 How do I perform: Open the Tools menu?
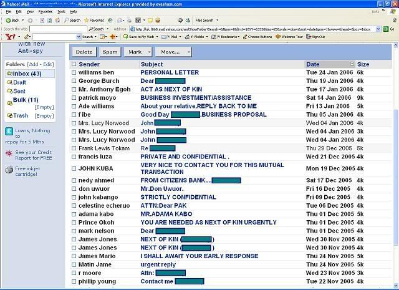[61, 12]
